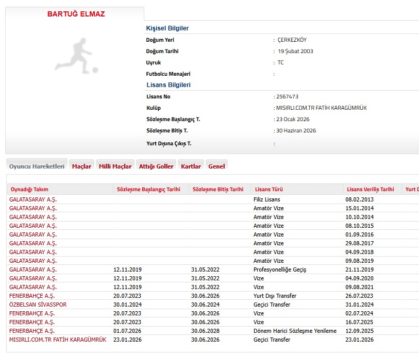419x354 pixels.
Task: Open the ÖZBELSAN SİVASSPOR team link
Action: click(x=38, y=305)
